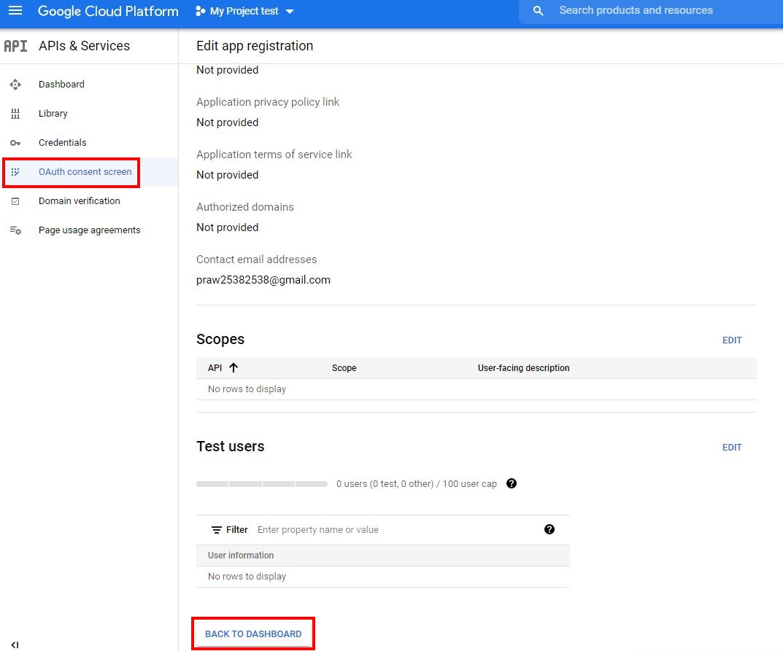This screenshot has width=783, height=651.
Task: Select the APIs & Services header
Action: pos(83,45)
